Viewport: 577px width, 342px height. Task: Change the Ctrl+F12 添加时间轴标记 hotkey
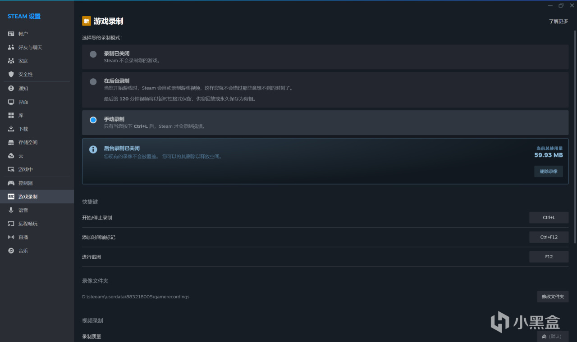(549, 237)
